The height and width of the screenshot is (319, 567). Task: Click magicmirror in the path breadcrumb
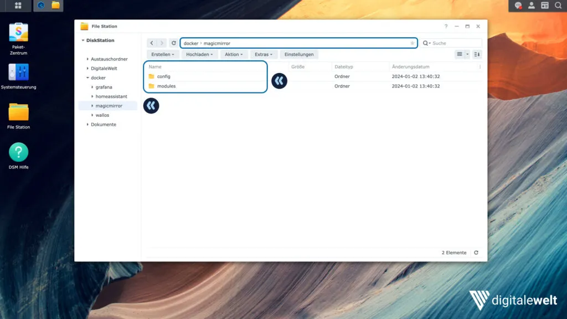217,43
